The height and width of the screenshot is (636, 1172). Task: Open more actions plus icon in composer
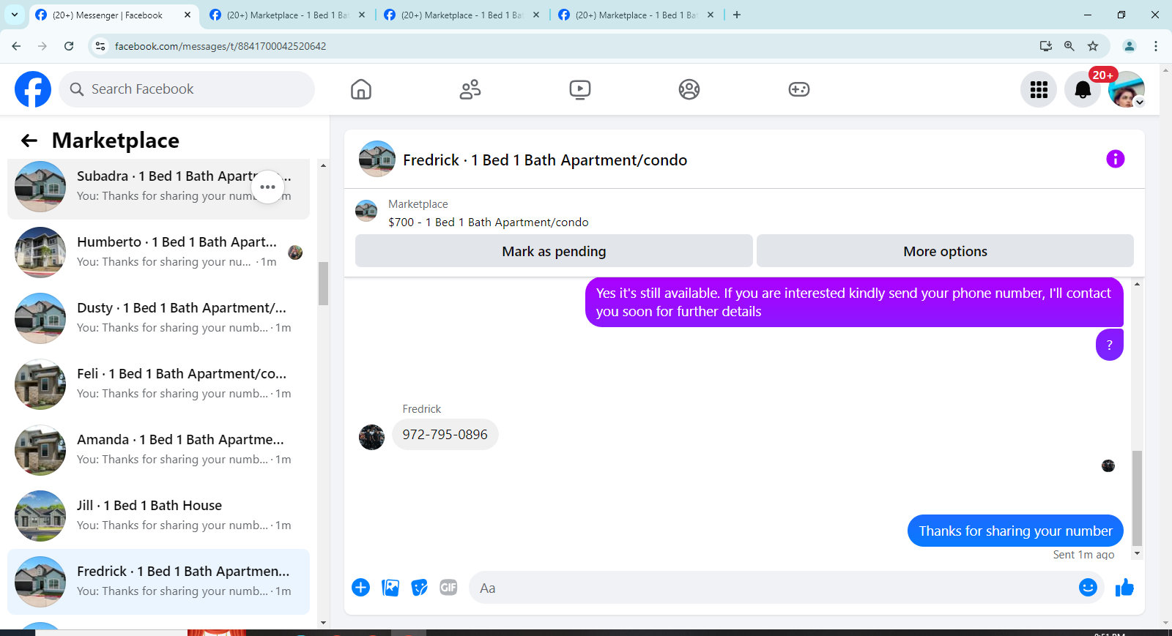pos(361,588)
